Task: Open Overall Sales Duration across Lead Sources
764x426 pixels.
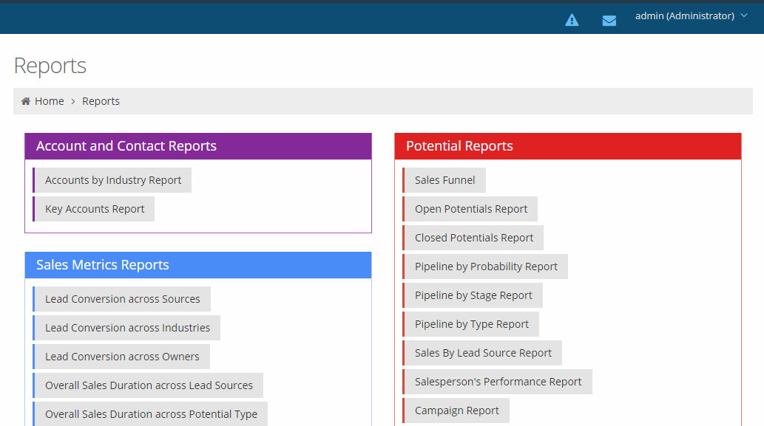Action: 149,385
